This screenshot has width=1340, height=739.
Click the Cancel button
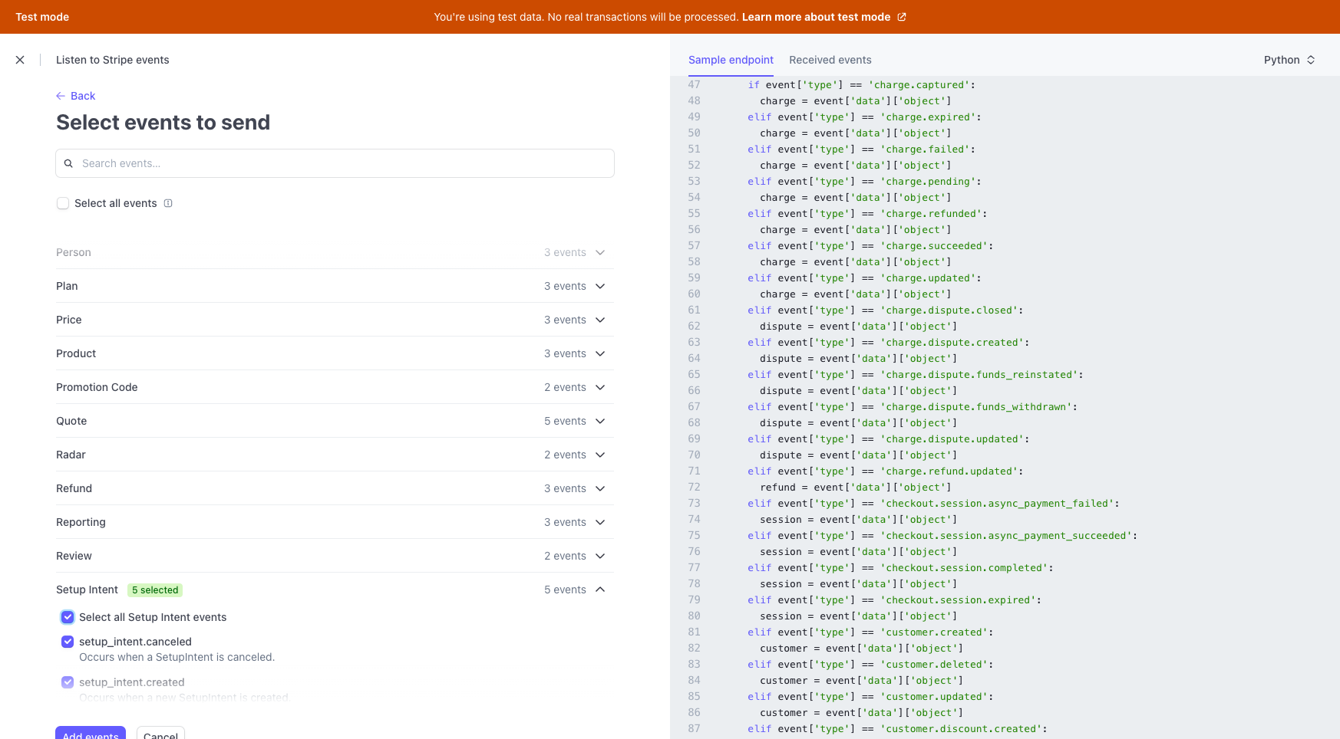[x=160, y=732]
